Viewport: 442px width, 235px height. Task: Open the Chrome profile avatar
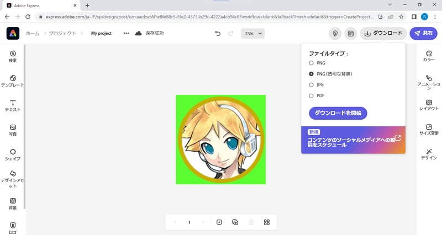click(x=424, y=17)
